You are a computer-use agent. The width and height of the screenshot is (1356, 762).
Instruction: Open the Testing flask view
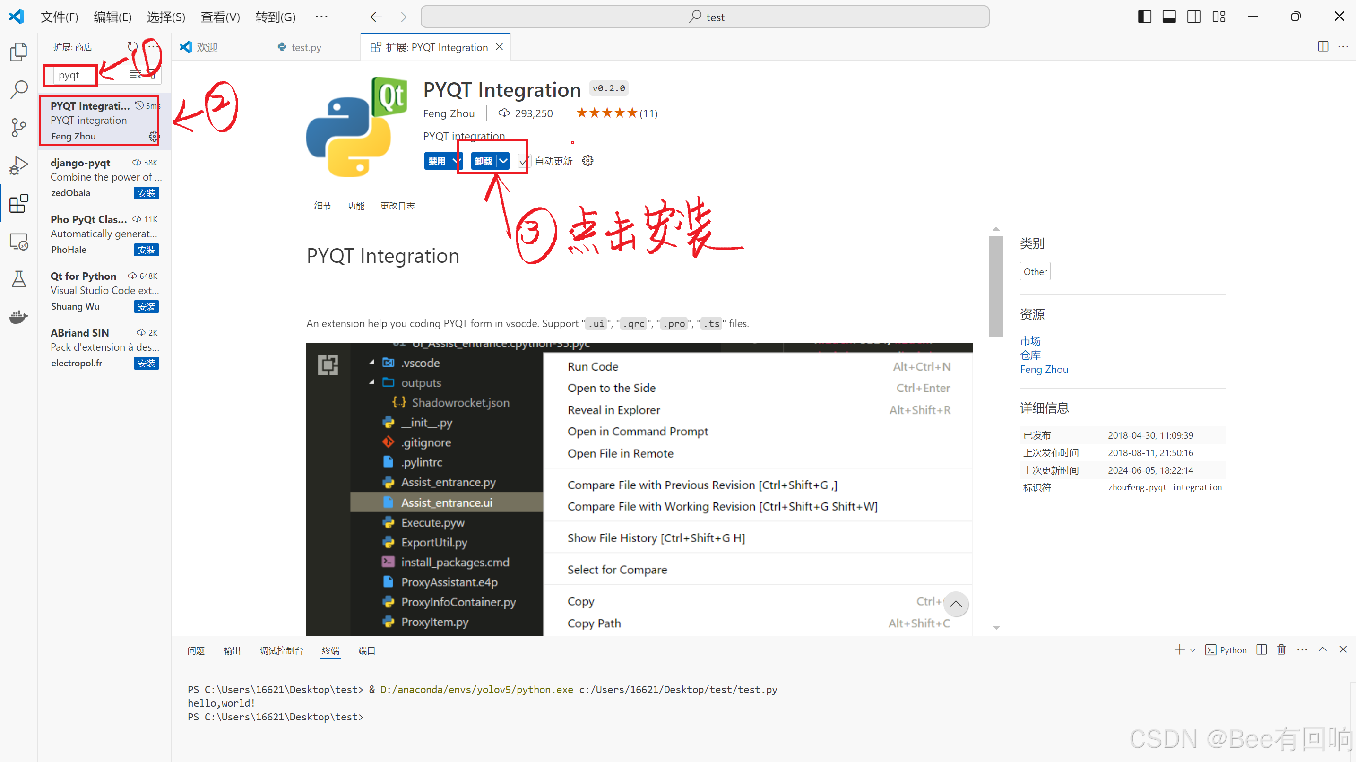(19, 278)
